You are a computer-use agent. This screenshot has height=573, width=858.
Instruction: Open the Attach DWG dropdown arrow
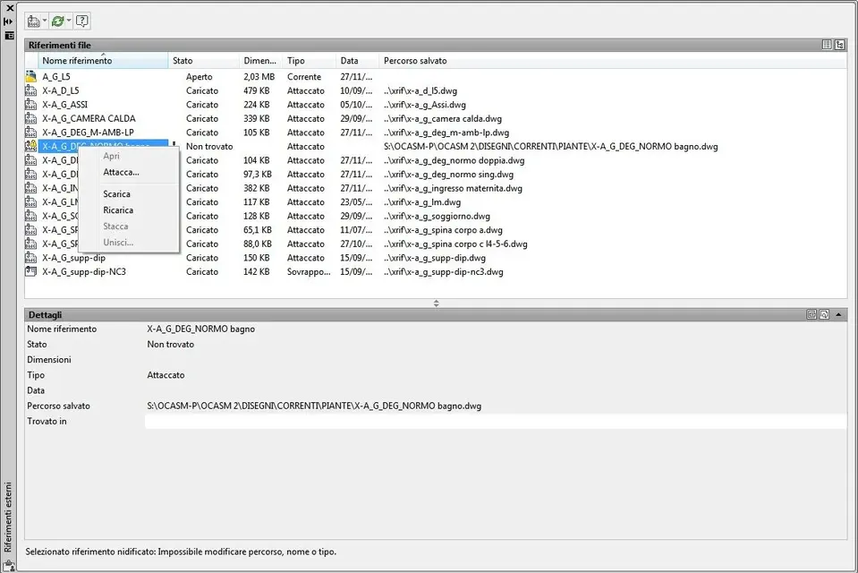point(45,21)
